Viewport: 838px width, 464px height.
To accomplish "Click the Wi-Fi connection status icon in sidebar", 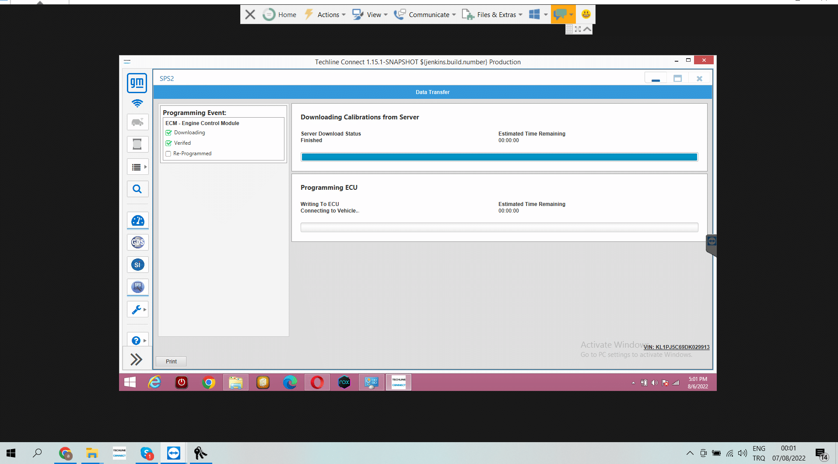I will point(137,103).
